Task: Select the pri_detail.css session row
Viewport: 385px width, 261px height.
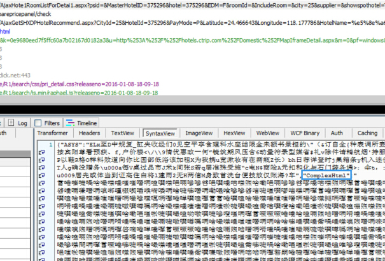Action: pos(192,84)
